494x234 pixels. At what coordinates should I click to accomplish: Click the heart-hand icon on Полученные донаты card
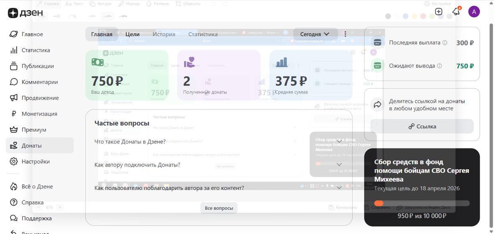point(190,62)
